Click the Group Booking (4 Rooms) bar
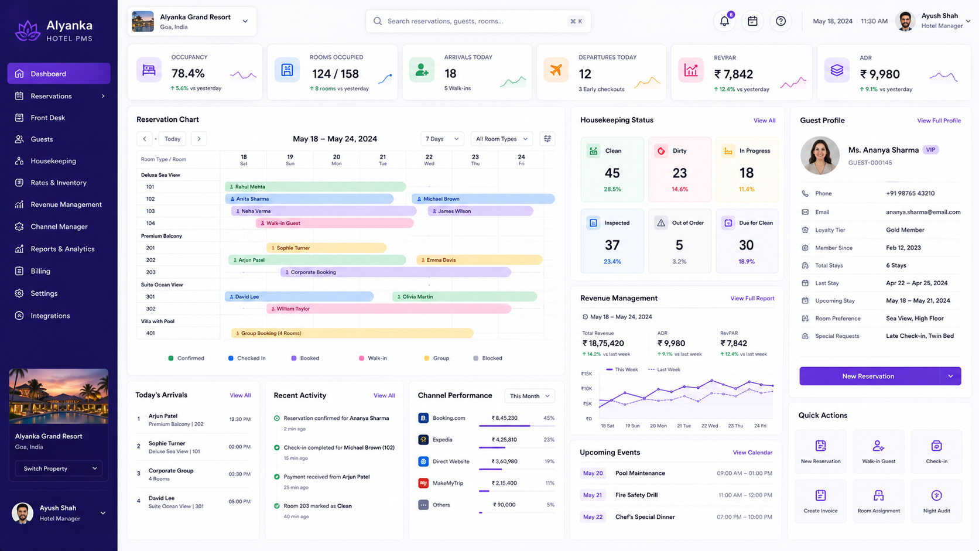 coord(352,333)
